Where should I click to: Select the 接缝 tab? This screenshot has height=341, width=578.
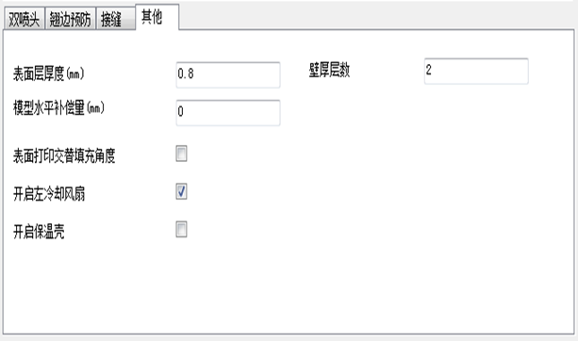115,18
